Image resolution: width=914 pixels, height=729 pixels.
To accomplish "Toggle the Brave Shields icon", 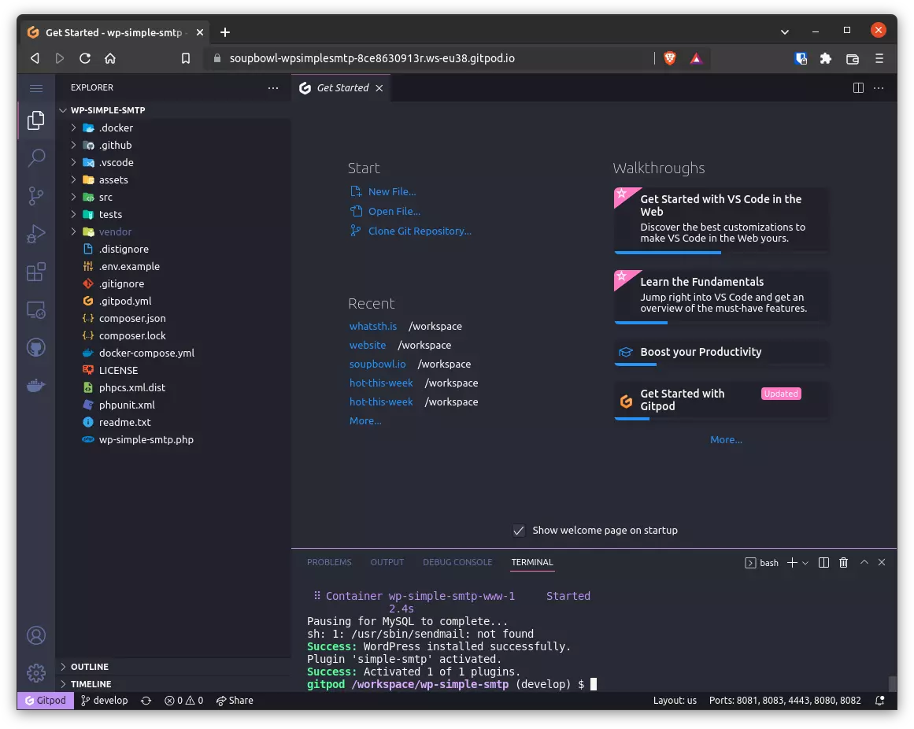I will point(670,58).
